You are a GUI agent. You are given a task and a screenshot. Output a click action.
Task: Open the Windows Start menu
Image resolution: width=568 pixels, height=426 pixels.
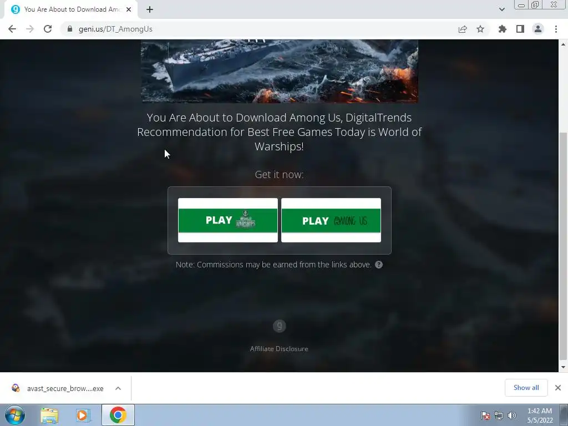pos(15,415)
